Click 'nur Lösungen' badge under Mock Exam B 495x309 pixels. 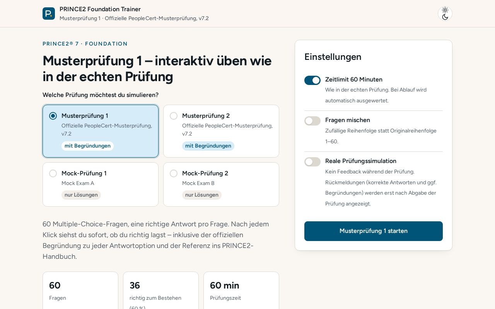pos(202,195)
